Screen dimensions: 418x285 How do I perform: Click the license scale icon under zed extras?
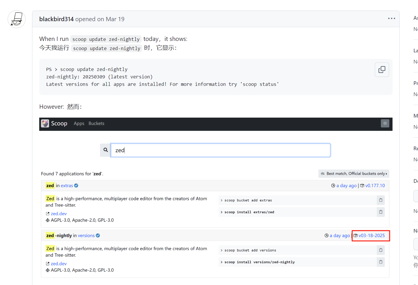pyautogui.click(x=48, y=220)
